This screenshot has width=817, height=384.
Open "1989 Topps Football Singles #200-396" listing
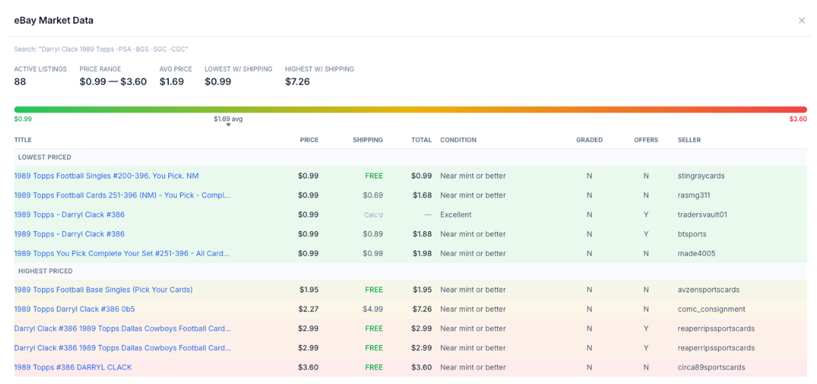click(106, 176)
